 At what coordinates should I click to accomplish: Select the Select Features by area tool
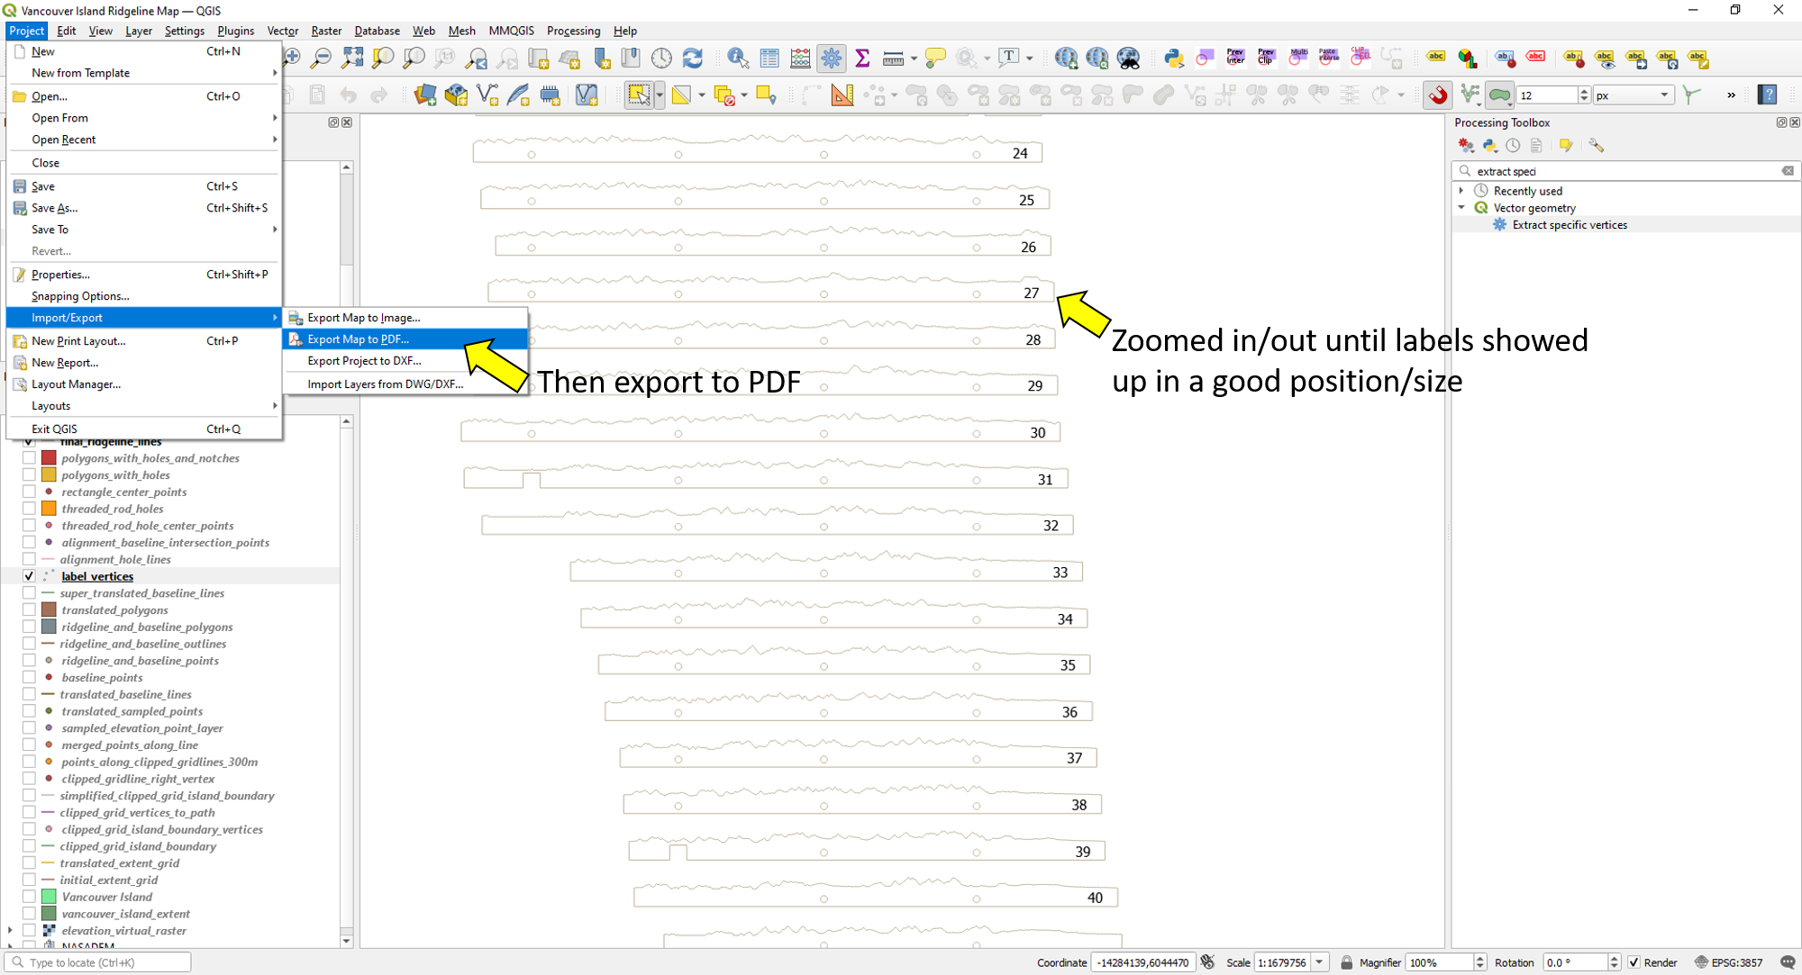(x=638, y=95)
